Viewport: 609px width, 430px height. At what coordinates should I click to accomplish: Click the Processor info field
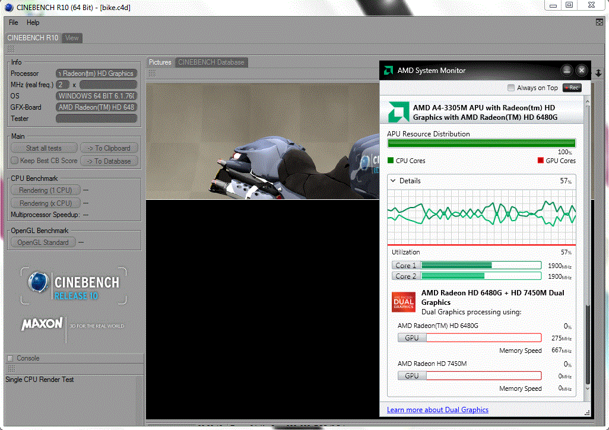[96, 74]
